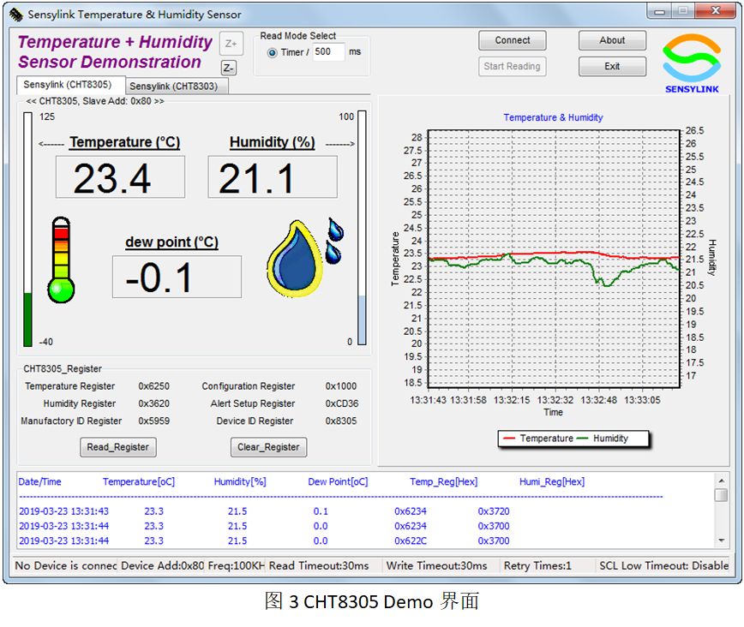
Task: Click the Dew Point[oC] column header
Action: (338, 482)
